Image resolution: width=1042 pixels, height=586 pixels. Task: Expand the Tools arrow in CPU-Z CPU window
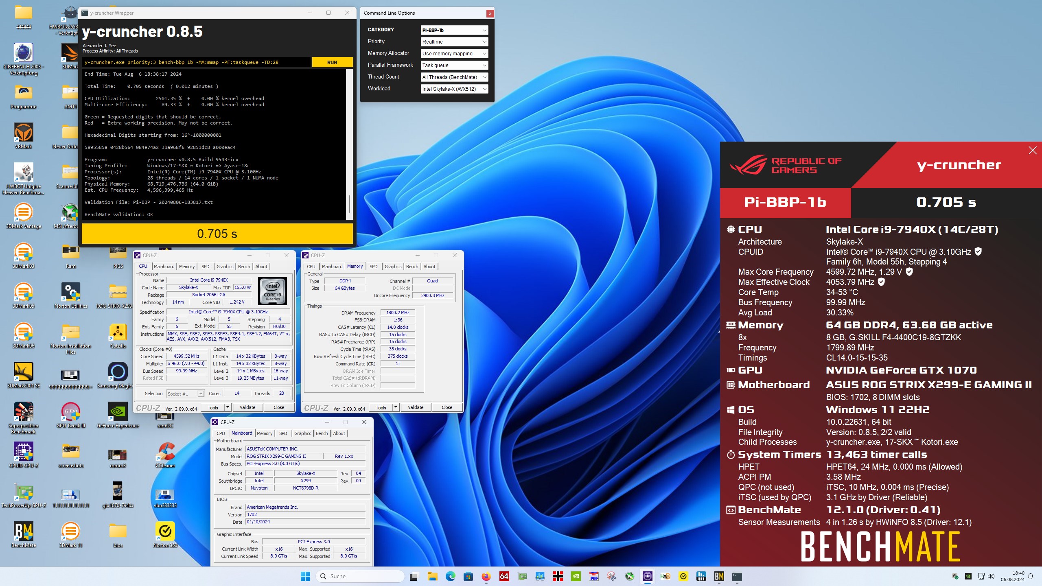pos(228,407)
